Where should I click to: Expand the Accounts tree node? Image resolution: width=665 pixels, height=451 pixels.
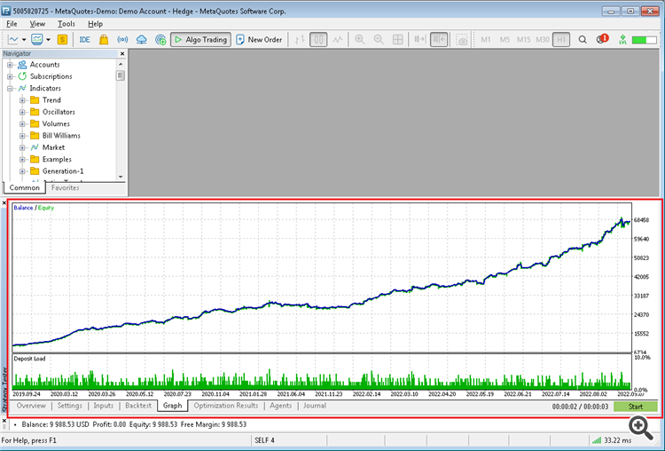click(10, 65)
